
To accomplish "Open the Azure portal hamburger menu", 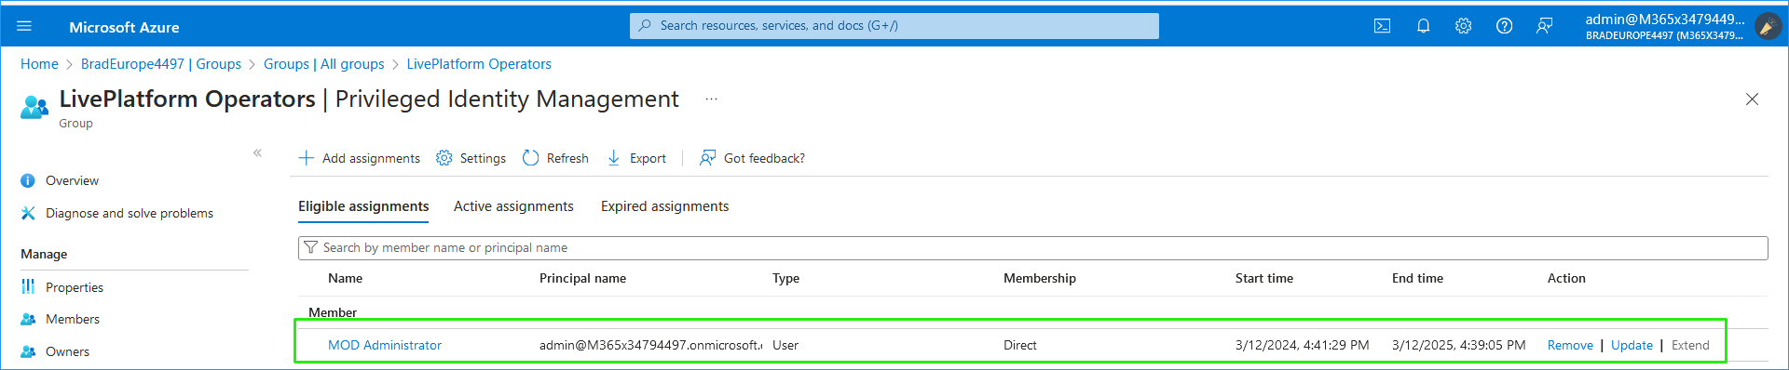I will tap(24, 26).
